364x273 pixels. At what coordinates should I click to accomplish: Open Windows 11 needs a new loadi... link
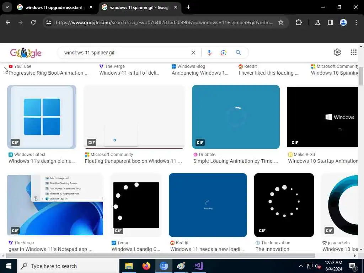pyautogui.click(x=207, y=249)
